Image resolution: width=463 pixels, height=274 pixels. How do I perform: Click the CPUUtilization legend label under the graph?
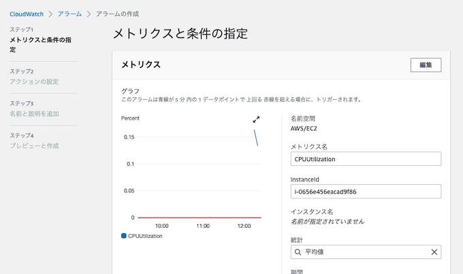[145, 236]
